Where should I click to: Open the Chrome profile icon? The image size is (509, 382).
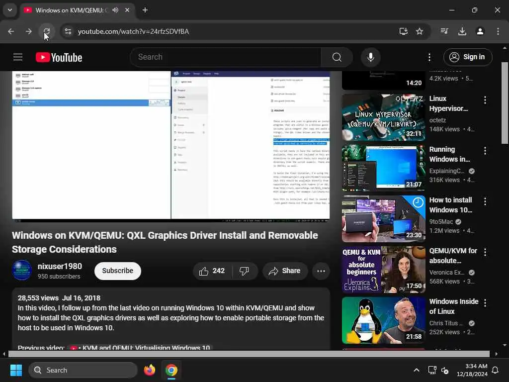pyautogui.click(x=480, y=31)
